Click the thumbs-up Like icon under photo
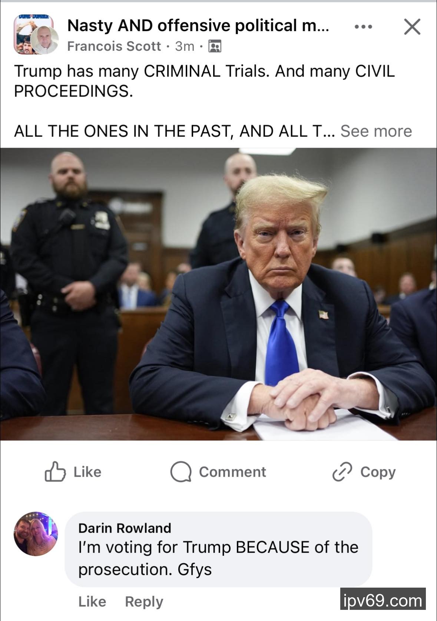This screenshot has height=621, width=437. click(55, 471)
